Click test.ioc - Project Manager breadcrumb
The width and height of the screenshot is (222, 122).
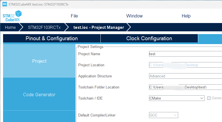[x=99, y=27]
